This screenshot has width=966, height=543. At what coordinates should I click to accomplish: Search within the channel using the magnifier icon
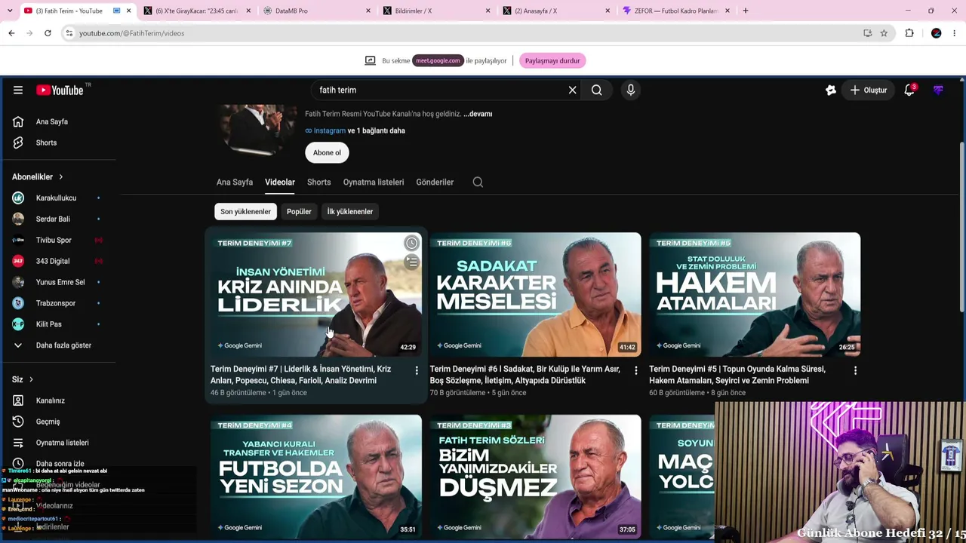(478, 182)
